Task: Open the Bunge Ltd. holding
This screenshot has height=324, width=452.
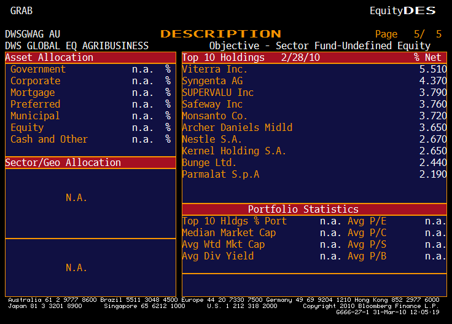Action: [209, 163]
